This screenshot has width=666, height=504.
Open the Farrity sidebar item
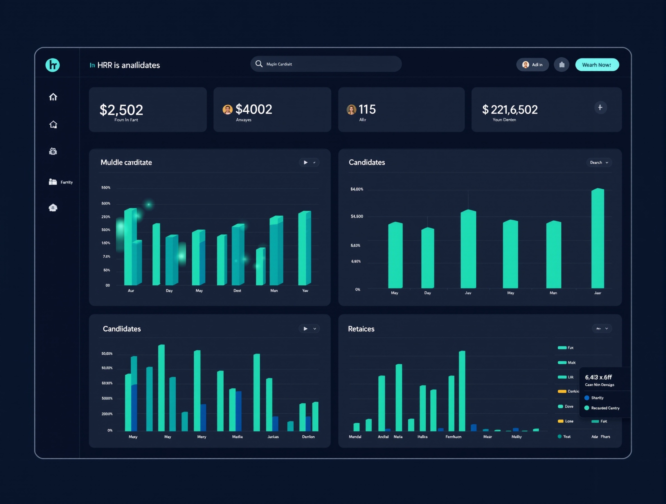(x=60, y=182)
